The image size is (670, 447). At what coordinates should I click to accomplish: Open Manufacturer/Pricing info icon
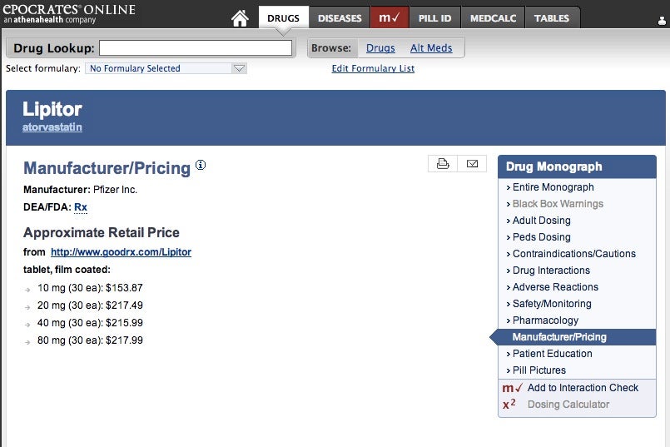point(201,165)
